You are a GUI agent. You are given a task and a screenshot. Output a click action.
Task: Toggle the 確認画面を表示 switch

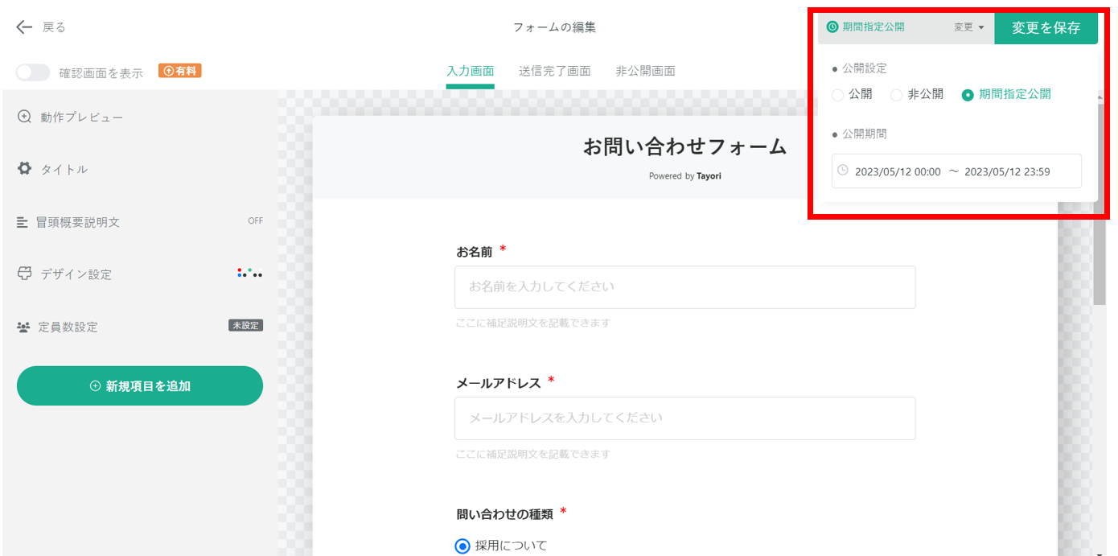(x=33, y=72)
